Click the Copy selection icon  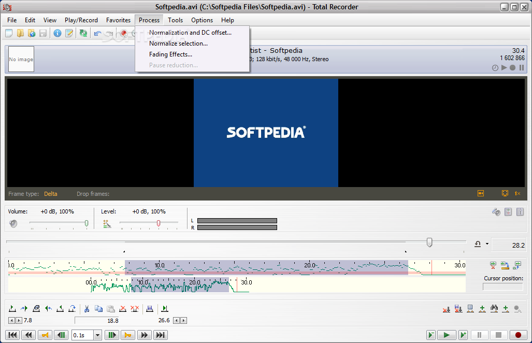click(98, 308)
